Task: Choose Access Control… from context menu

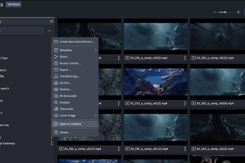Action: [75, 63]
